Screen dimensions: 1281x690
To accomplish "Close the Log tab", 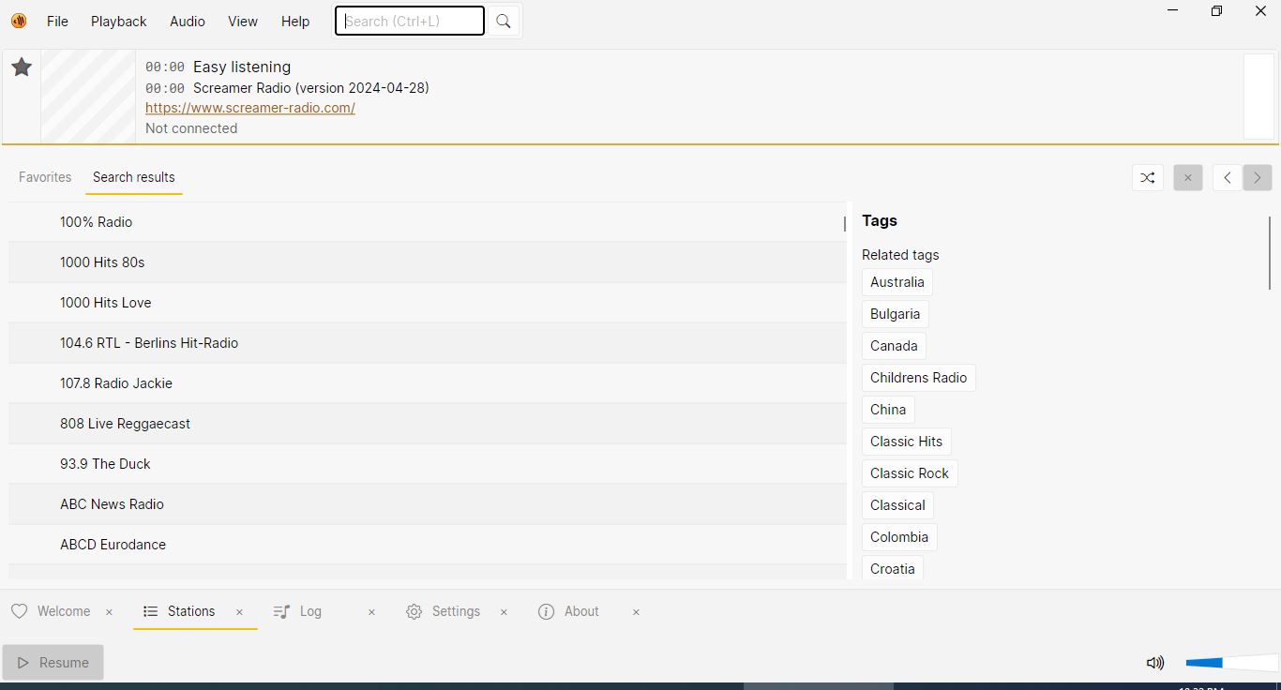I will (x=371, y=612).
